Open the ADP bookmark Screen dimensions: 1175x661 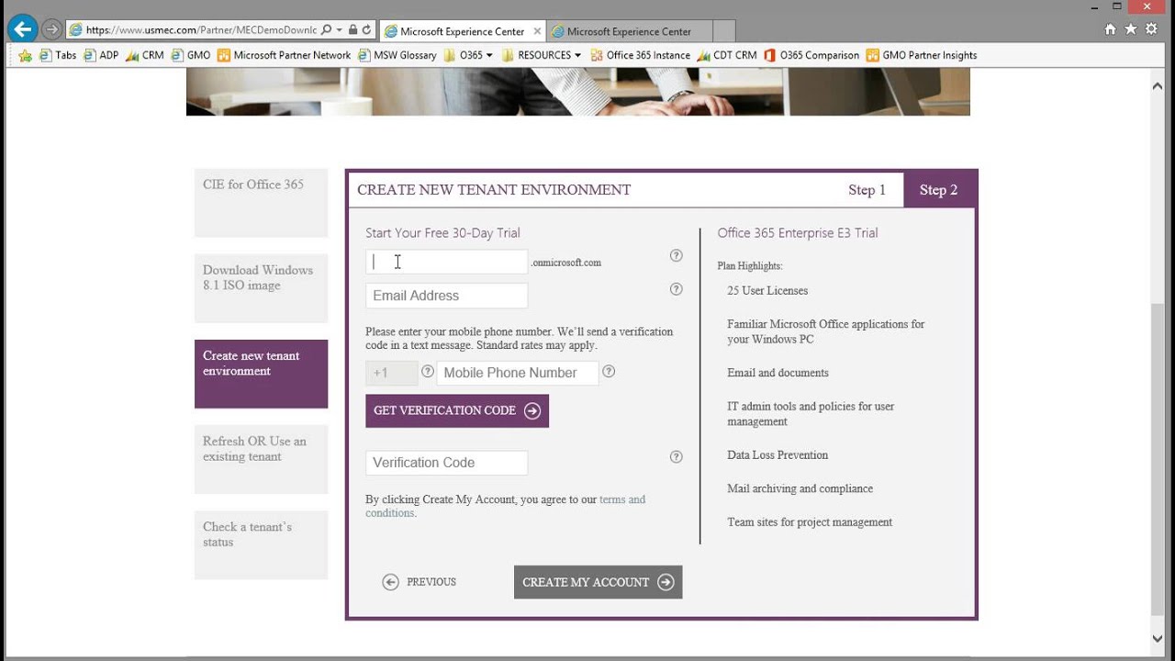(x=101, y=55)
